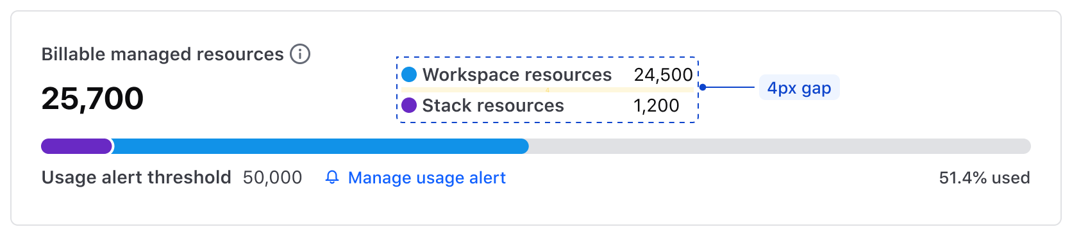Click the purple segment of the usage bar
The image size is (1072, 236).
point(77,146)
